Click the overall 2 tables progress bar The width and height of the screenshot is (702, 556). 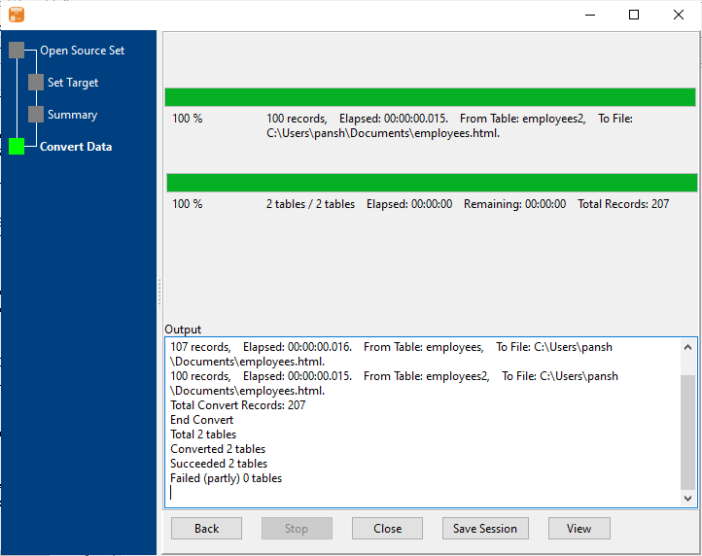point(431,183)
